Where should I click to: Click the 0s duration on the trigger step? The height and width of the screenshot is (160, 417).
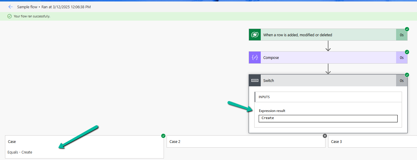402,35
